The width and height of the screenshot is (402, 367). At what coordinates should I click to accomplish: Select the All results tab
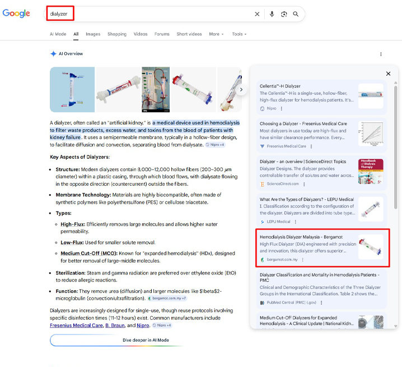[76, 34]
